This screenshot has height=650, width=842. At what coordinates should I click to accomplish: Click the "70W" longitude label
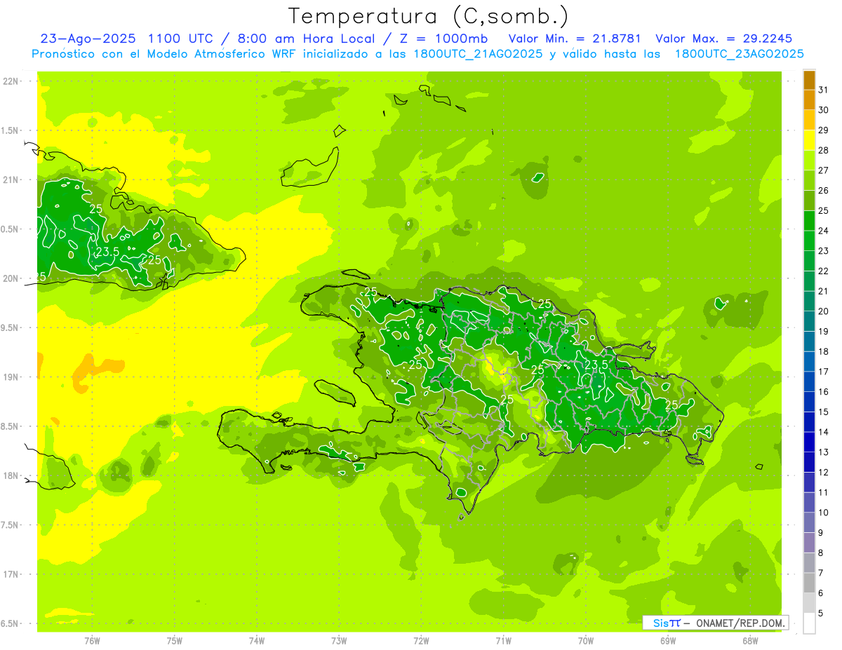click(586, 640)
